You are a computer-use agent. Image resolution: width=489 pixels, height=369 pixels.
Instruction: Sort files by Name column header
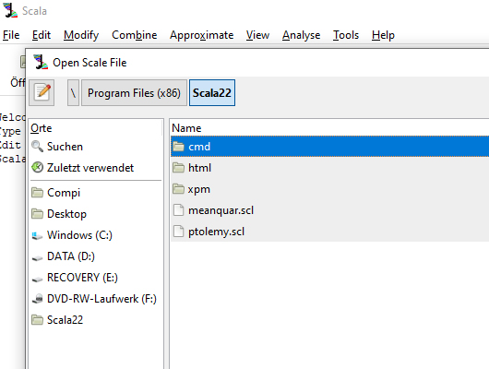pyautogui.click(x=186, y=128)
